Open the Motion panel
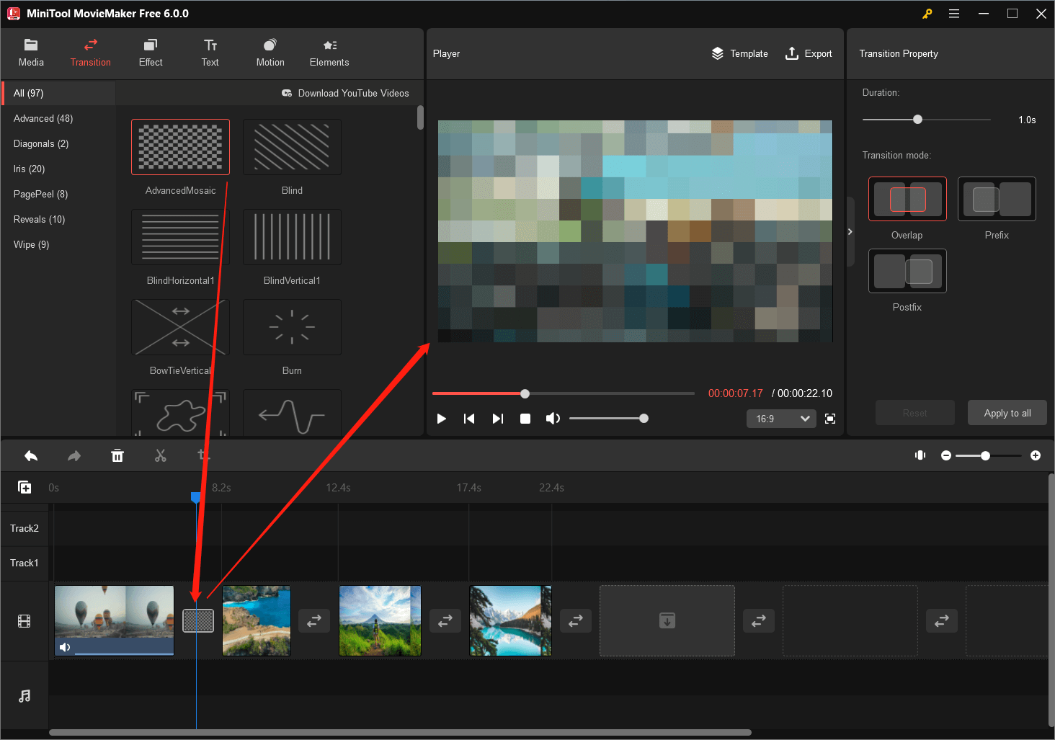Viewport: 1055px width, 740px height. pyautogui.click(x=270, y=53)
